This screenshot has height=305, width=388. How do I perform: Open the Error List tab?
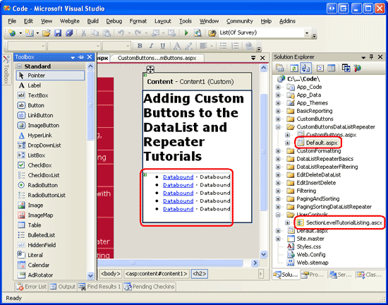click(x=31, y=287)
